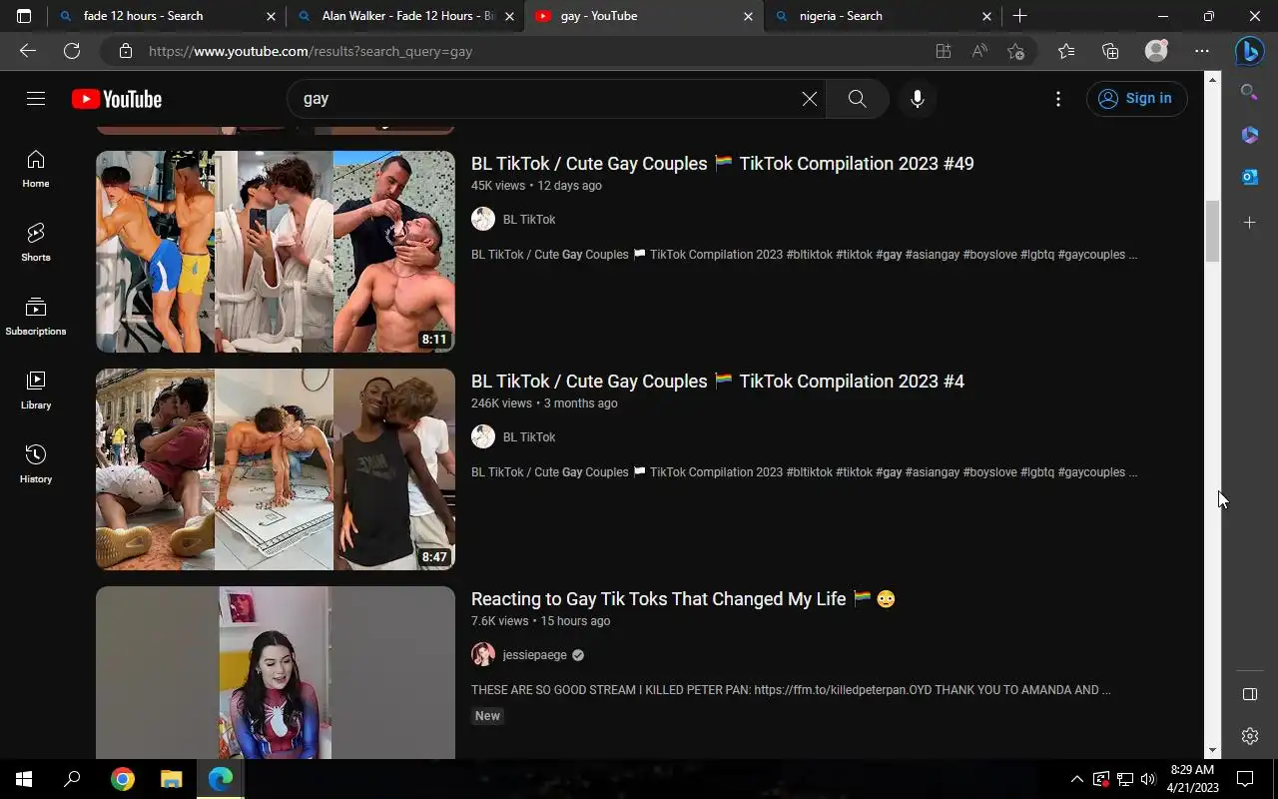1278x799 pixels.
Task: Open Windows taskbar search
Action: pyautogui.click(x=72, y=779)
